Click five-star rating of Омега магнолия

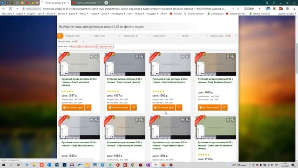coord(68,91)
